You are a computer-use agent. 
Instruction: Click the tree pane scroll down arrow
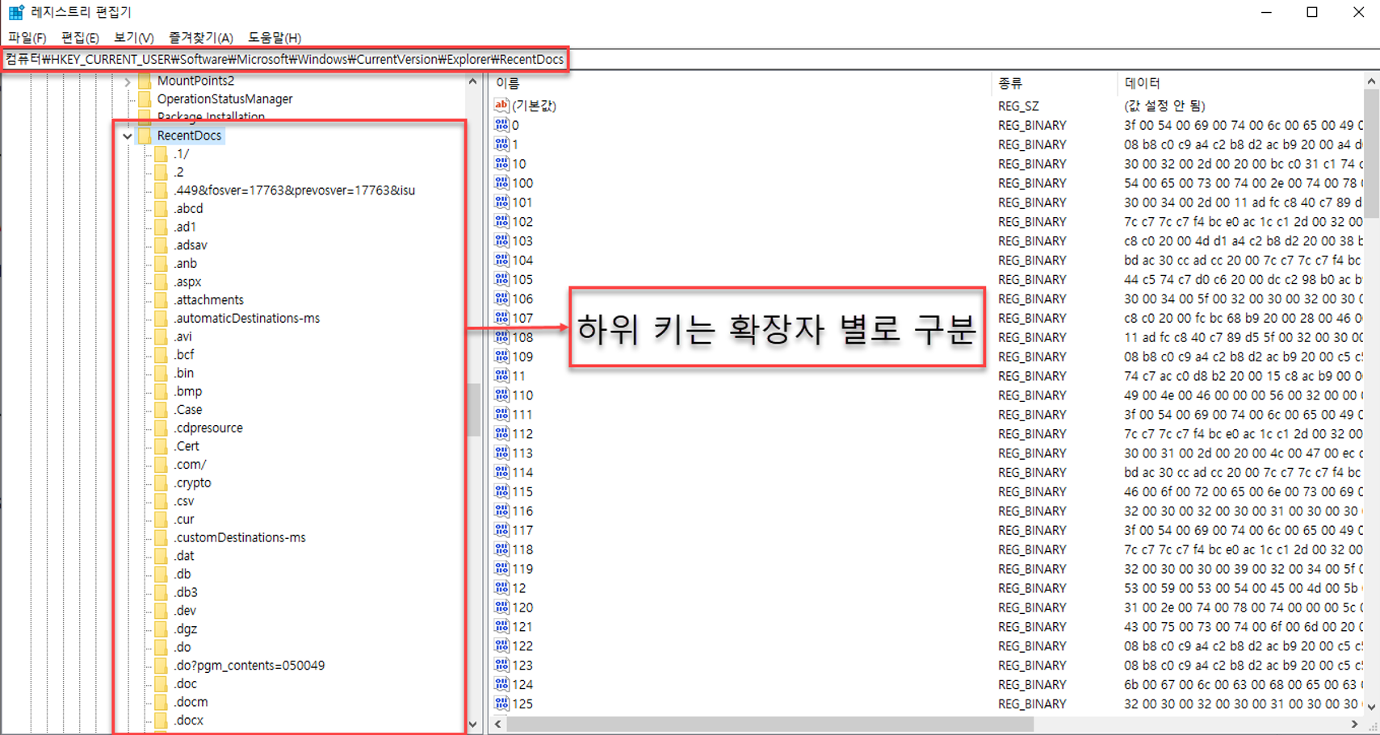473,724
